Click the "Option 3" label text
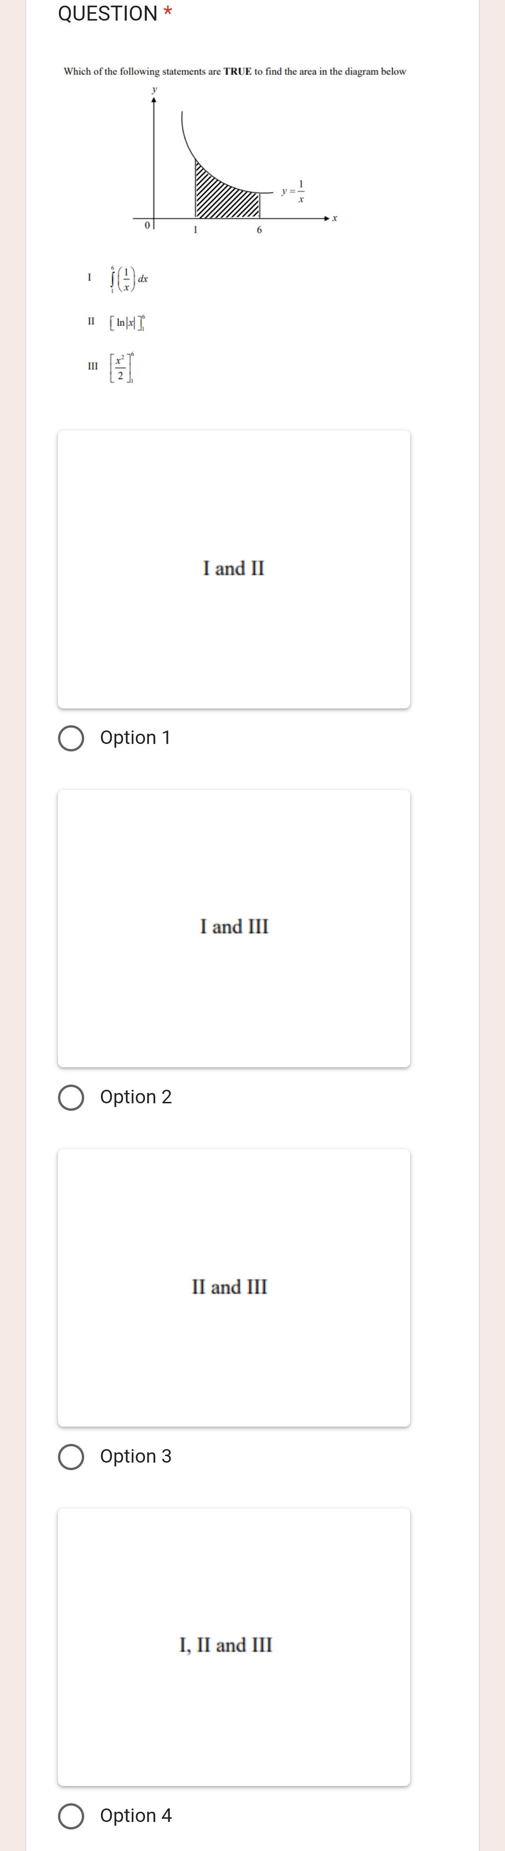The image size is (505, 1851). click(136, 1457)
